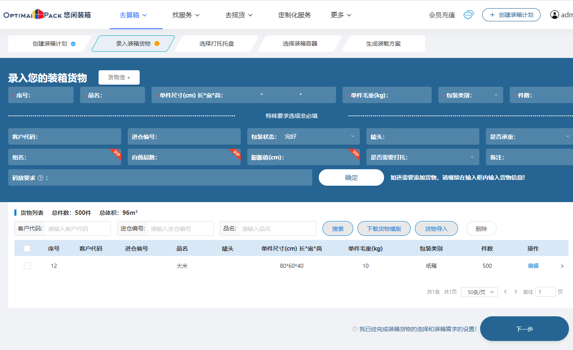573x350 pixels.
Task: Click the 货物导入 button
Action: pos(436,229)
